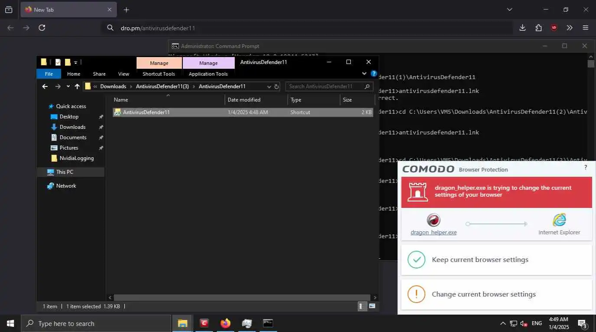Click Properties icon in Explorer title bar

click(58, 62)
